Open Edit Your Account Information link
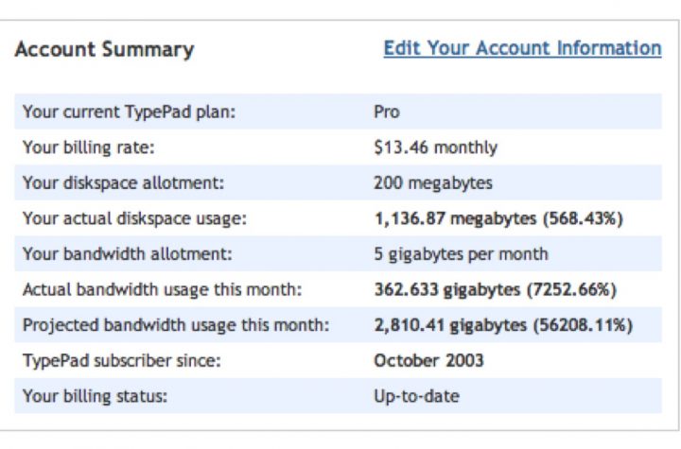 pos(522,48)
